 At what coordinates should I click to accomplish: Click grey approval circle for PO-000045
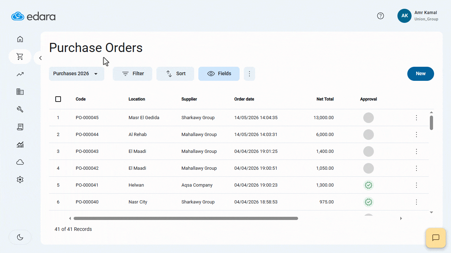369,118
